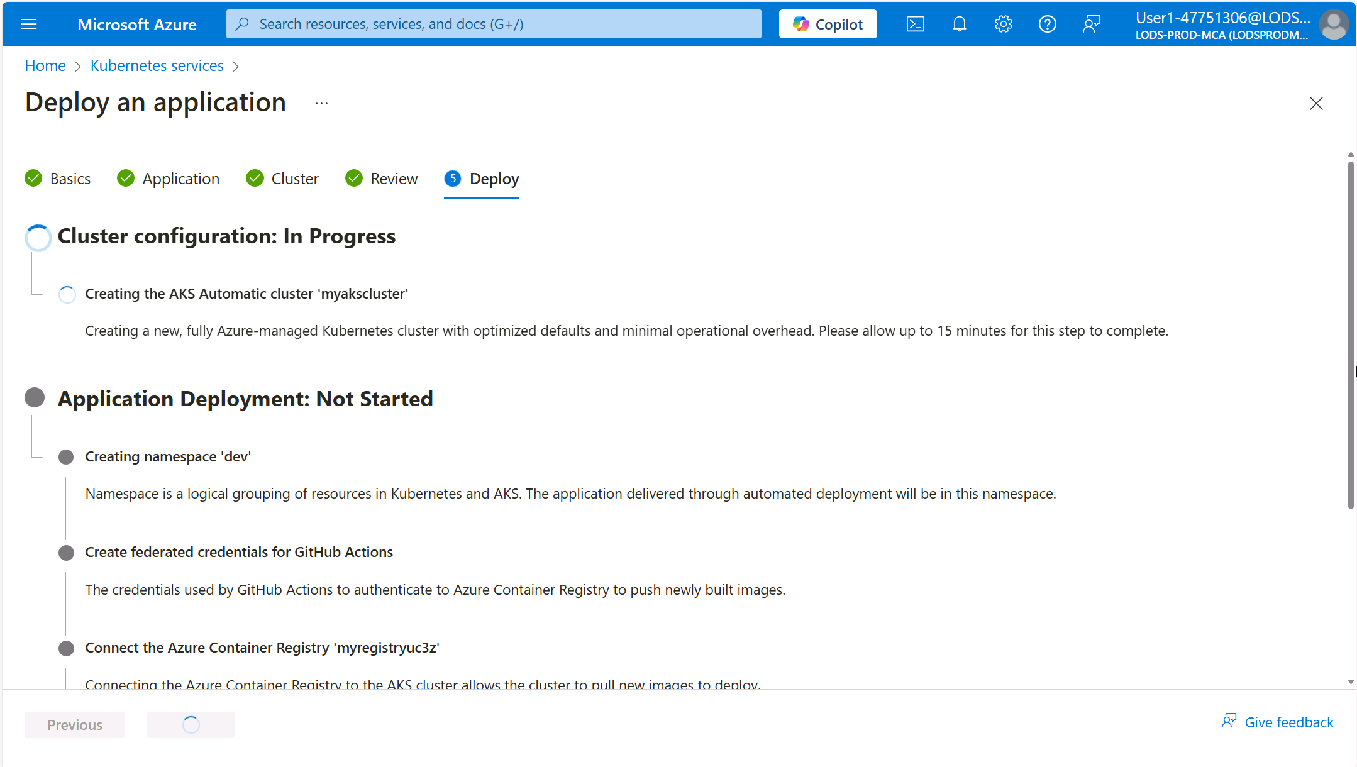Click the Settings gear icon
The width and height of the screenshot is (1357, 767).
1004,23
